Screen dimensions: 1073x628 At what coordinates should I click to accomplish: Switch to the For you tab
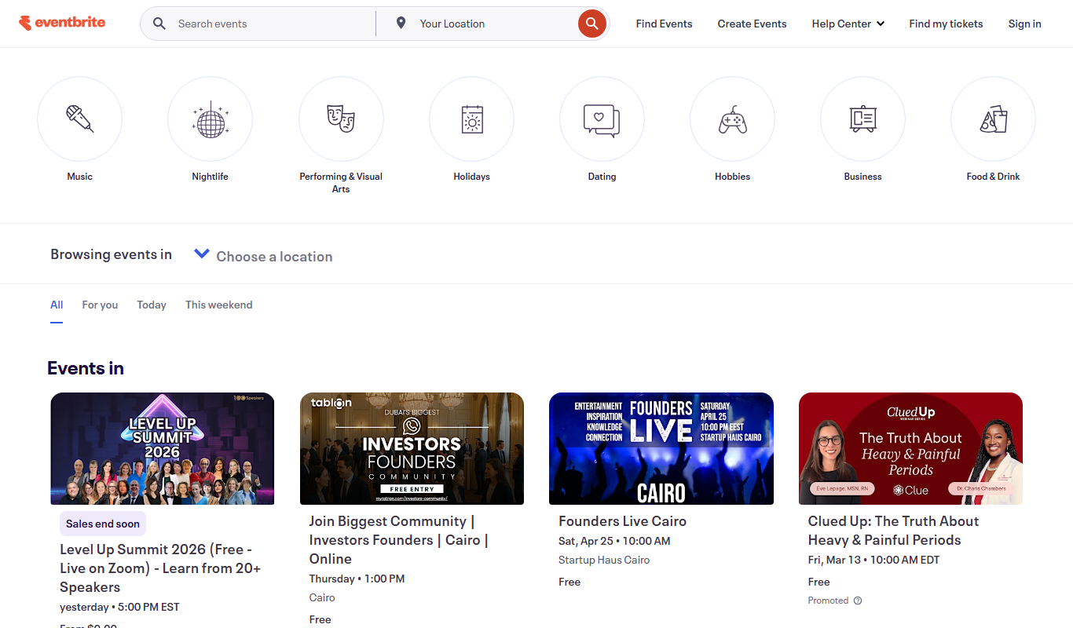click(x=100, y=305)
